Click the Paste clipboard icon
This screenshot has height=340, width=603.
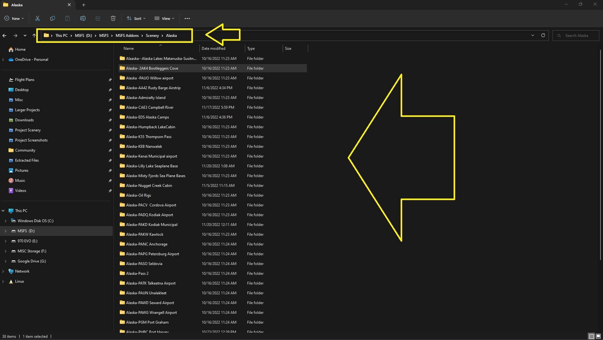point(68,18)
